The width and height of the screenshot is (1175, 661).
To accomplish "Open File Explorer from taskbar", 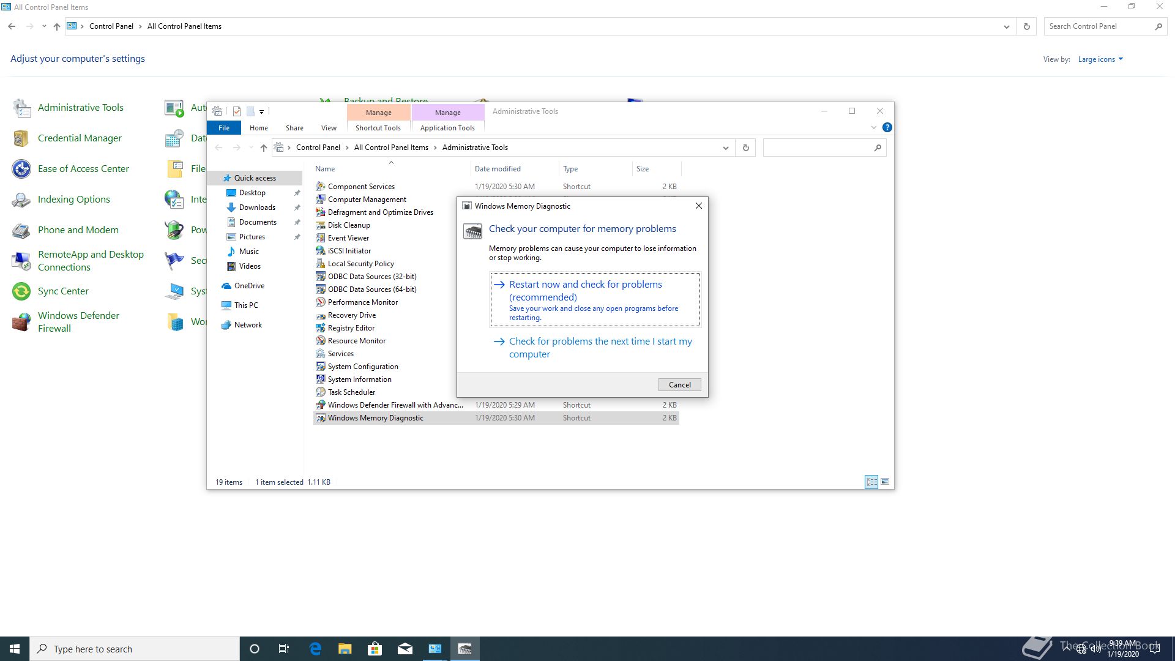I will [345, 649].
